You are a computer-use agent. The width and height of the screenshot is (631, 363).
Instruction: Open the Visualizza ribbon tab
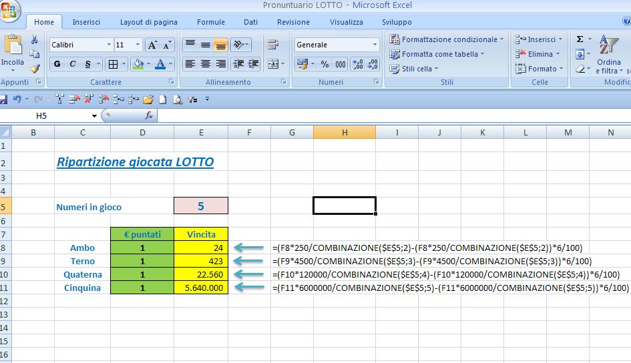click(x=346, y=22)
